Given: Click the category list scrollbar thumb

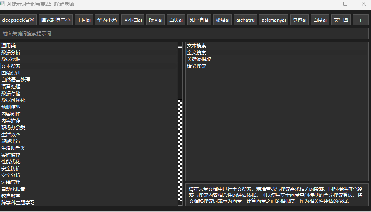Looking at the screenshot, I should [180, 73].
